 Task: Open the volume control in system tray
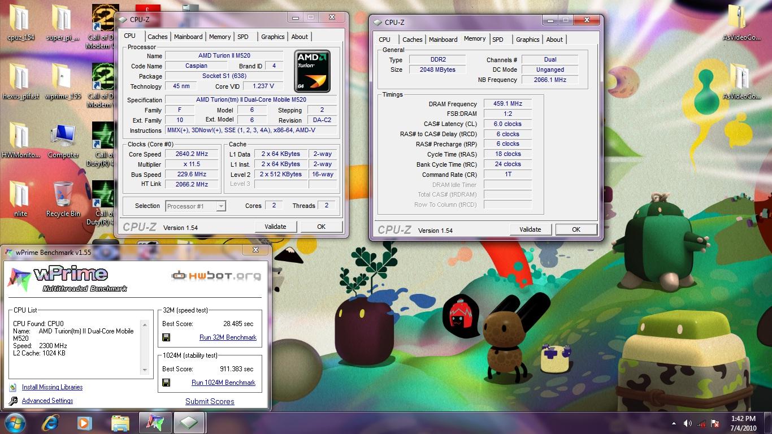click(x=688, y=423)
